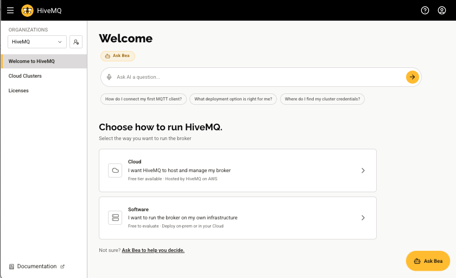Click the server icon on the Software card
Viewport: 456px width, 278px height.
click(115, 218)
